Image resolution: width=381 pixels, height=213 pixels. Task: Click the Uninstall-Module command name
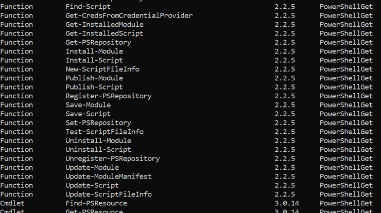tap(98, 141)
